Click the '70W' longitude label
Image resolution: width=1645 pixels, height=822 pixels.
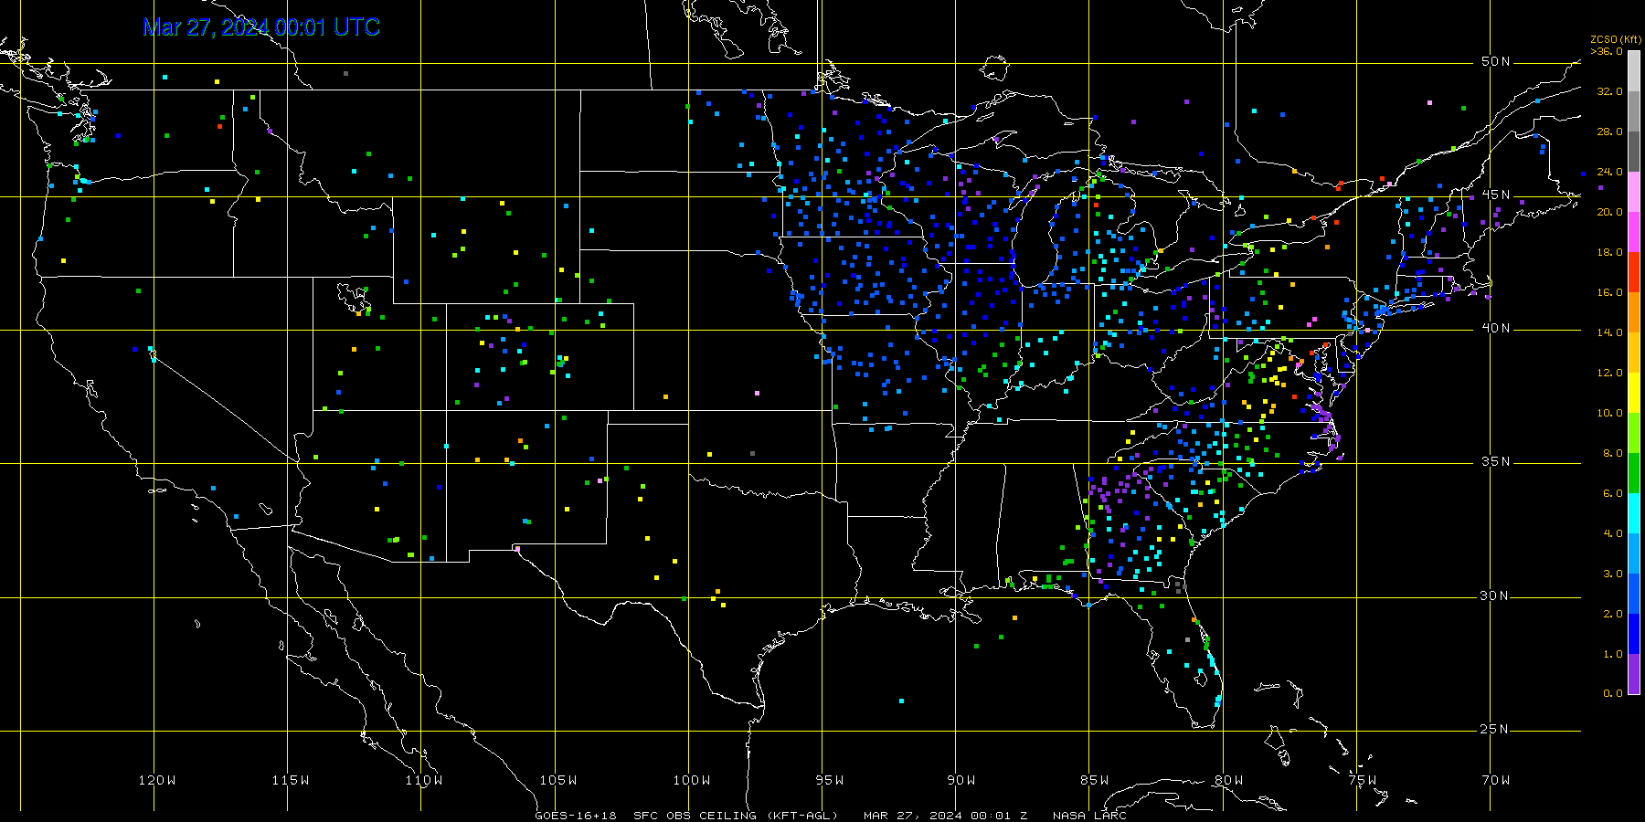tap(1496, 780)
